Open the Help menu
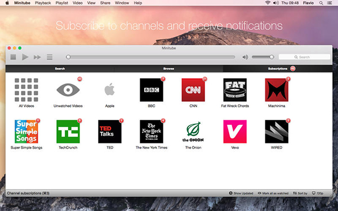 coord(138,3)
